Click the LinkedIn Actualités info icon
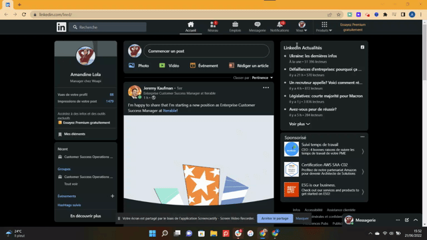Screen dimensions: 427x240 pos(362,47)
